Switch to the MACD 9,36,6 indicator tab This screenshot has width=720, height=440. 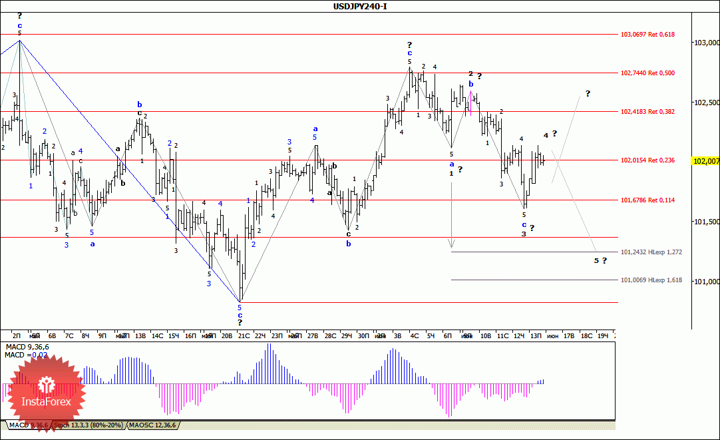29,425
